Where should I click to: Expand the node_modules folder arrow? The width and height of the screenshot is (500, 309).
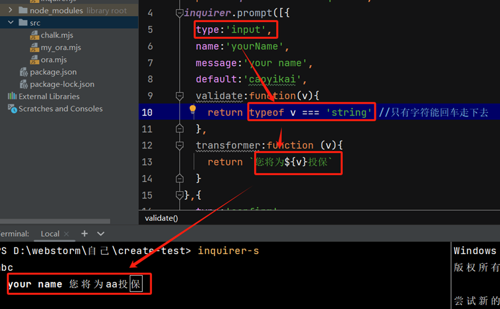[11, 10]
